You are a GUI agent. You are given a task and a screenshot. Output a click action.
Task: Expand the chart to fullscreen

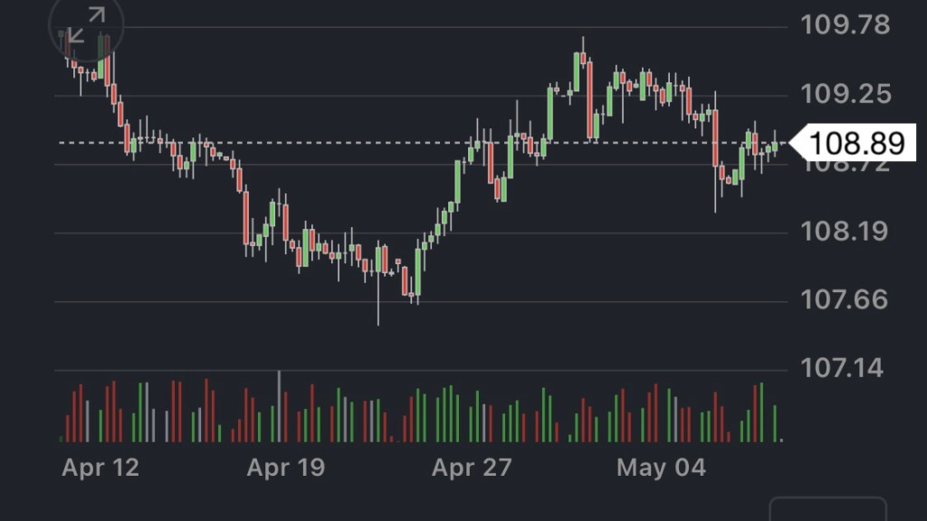pyautogui.click(x=86, y=25)
